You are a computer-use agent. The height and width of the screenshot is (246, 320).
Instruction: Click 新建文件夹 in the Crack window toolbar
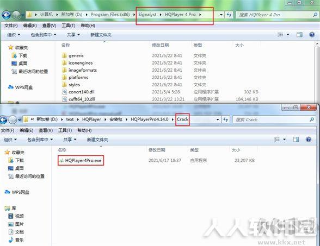(x=97, y=140)
